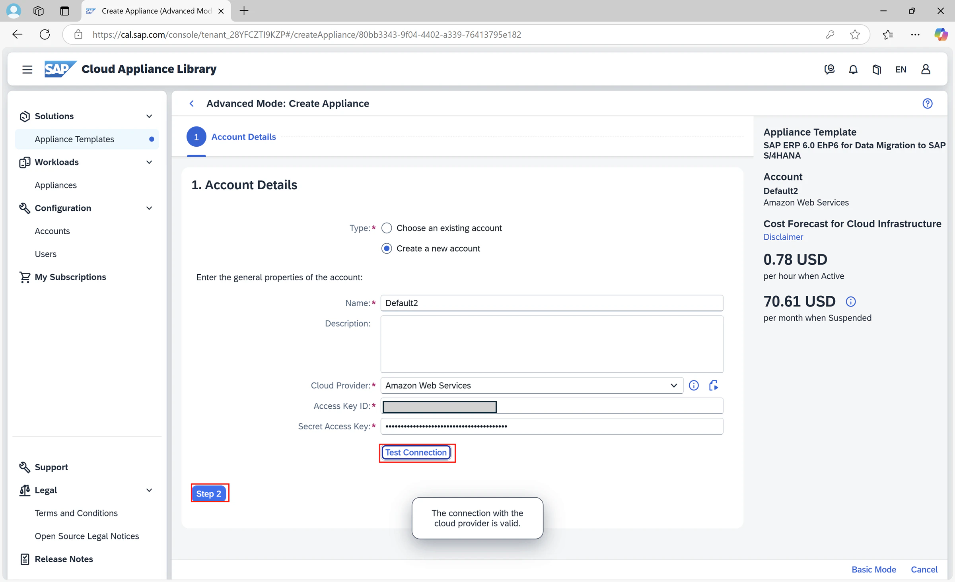Click the 0.78 USD hourly cost
This screenshot has height=582, width=955.
click(x=795, y=260)
